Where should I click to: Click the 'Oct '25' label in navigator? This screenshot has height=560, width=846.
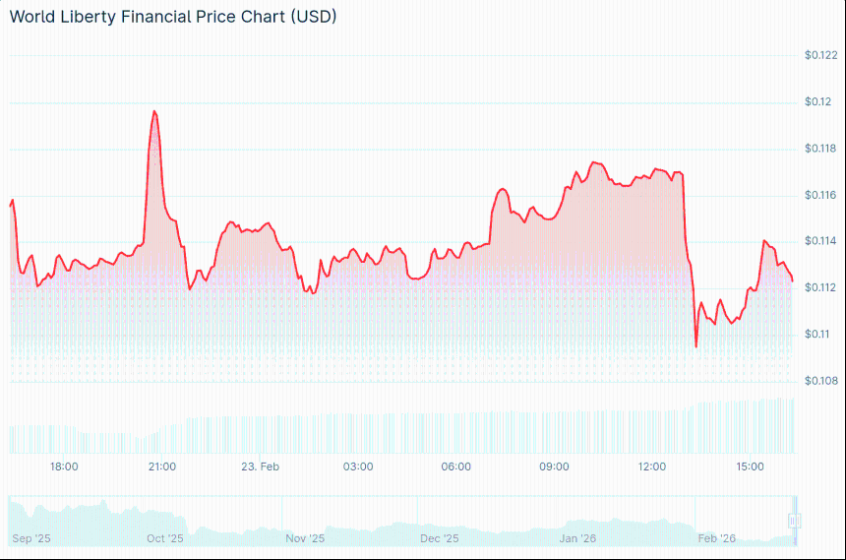pos(165,538)
